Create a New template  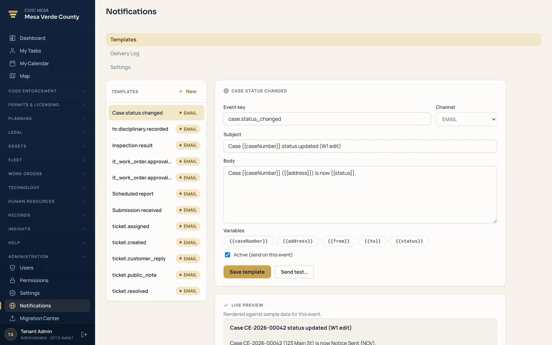tap(188, 91)
